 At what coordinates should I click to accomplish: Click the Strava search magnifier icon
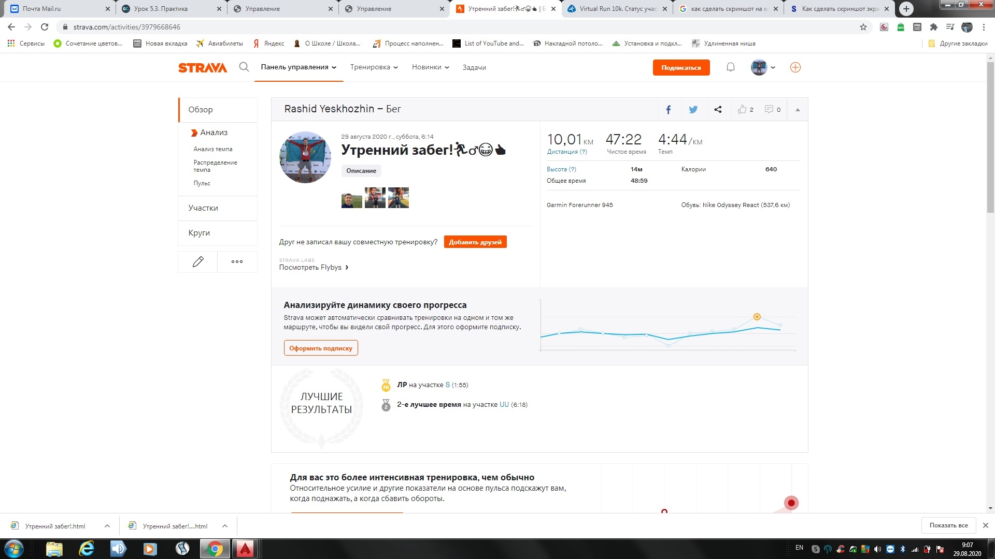[244, 67]
